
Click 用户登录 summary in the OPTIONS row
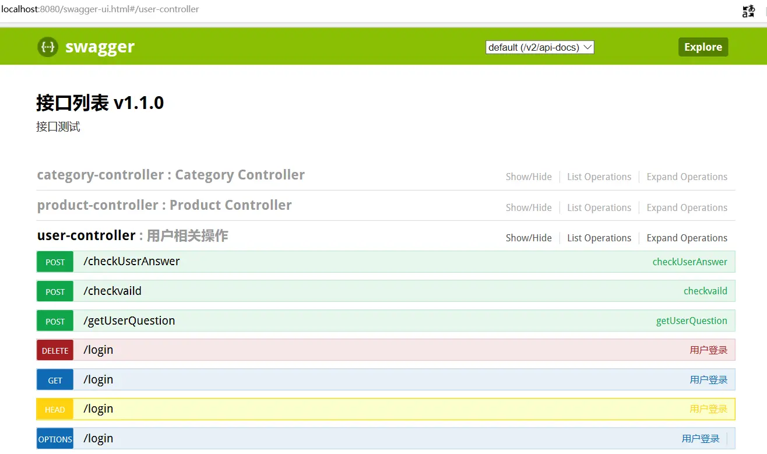[701, 439]
